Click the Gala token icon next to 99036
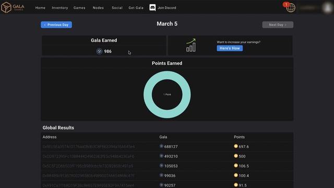This screenshot has width=334, height=188. (x=161, y=175)
